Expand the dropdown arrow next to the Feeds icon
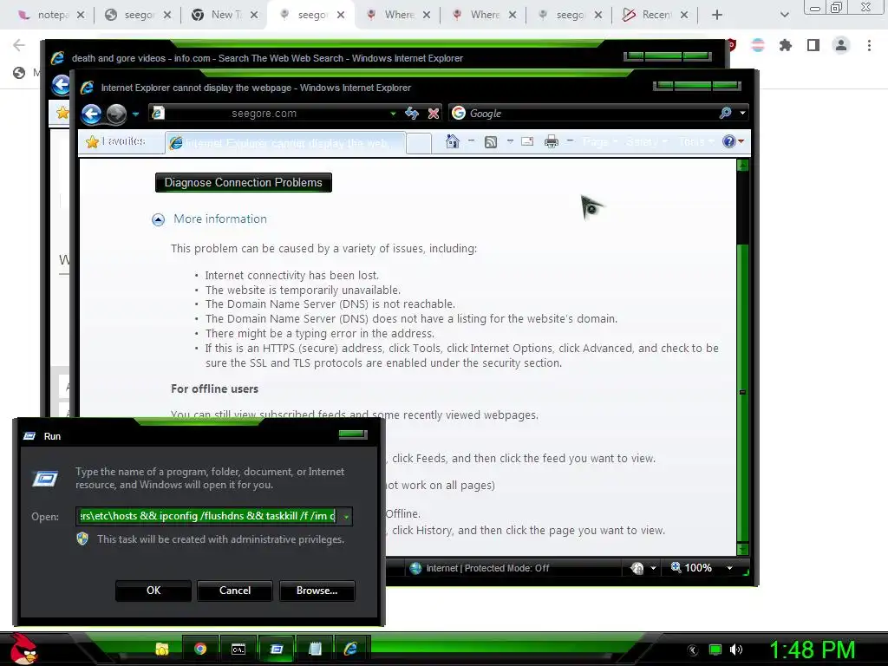This screenshot has width=888, height=666. (510, 141)
